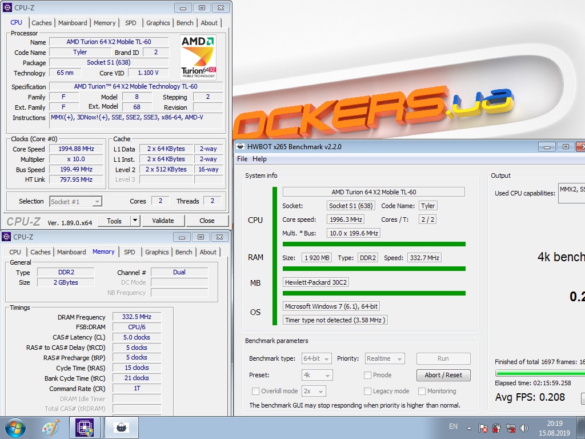Click the CAS# Latency 5.0 clocks value

pyautogui.click(x=137, y=337)
